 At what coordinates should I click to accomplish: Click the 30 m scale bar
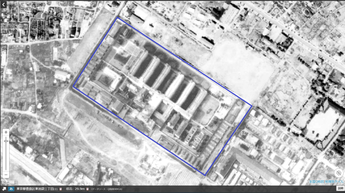(6, 182)
